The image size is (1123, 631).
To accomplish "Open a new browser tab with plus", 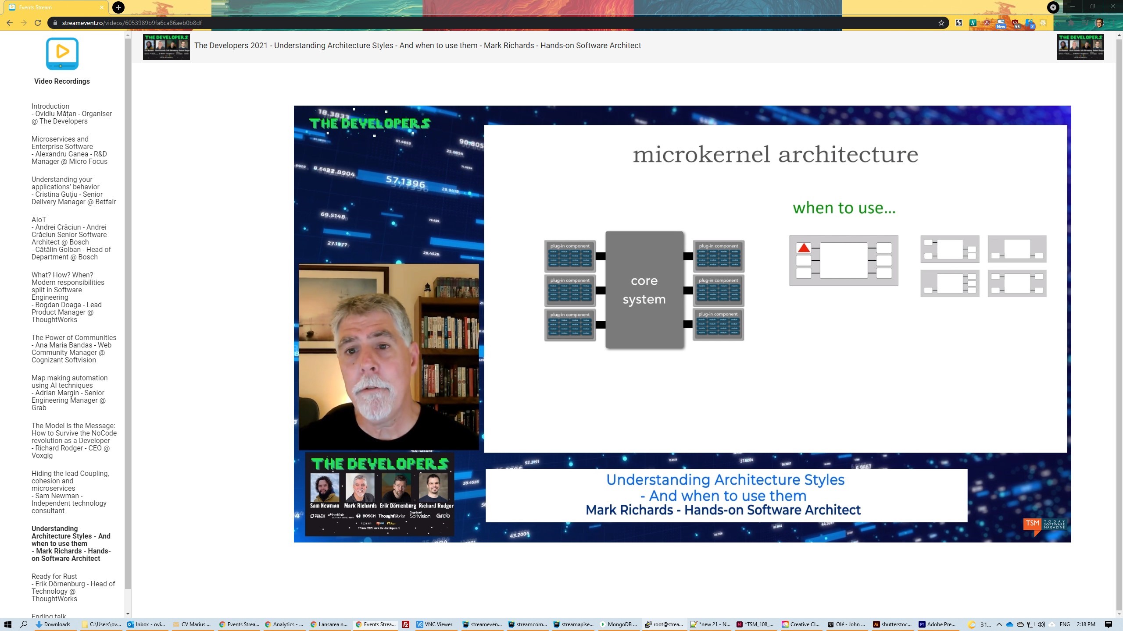I will tap(118, 7).
